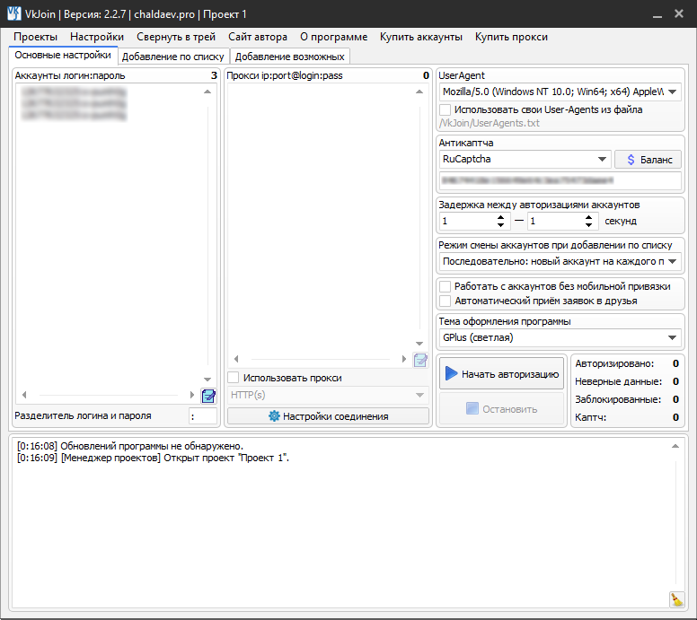Open Настройки соединения with the gear icon
This screenshot has height=620, width=697.
click(x=328, y=416)
